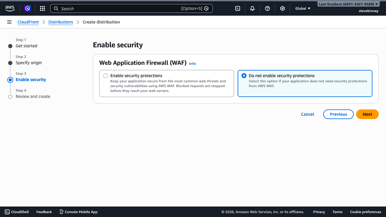
Task: Click the search field's hexagon icon
Action: point(206,8)
